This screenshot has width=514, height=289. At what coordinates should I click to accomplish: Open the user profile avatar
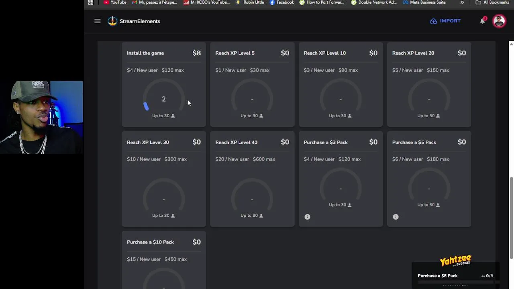[499, 21]
